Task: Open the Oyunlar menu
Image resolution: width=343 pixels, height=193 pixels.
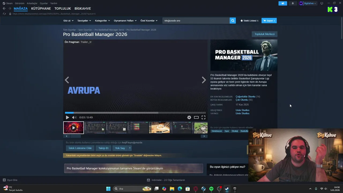Action: pos(44,3)
